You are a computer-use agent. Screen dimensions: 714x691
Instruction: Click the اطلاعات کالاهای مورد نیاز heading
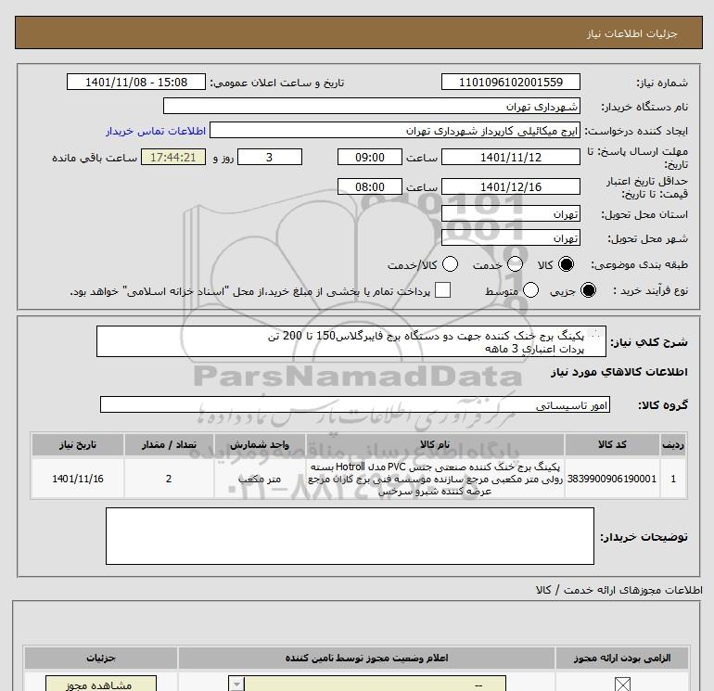click(619, 372)
